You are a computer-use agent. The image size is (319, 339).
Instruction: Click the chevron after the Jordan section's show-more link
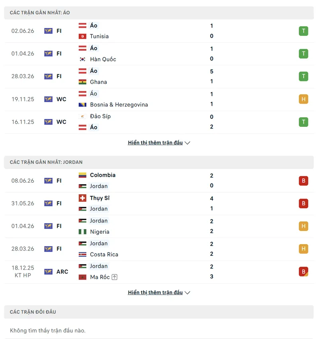(x=187, y=293)
